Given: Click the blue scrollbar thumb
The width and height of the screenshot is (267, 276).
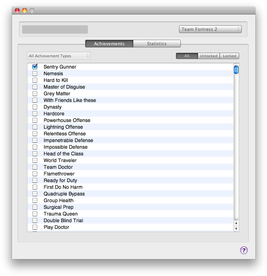Looking at the screenshot, I should (x=236, y=70).
